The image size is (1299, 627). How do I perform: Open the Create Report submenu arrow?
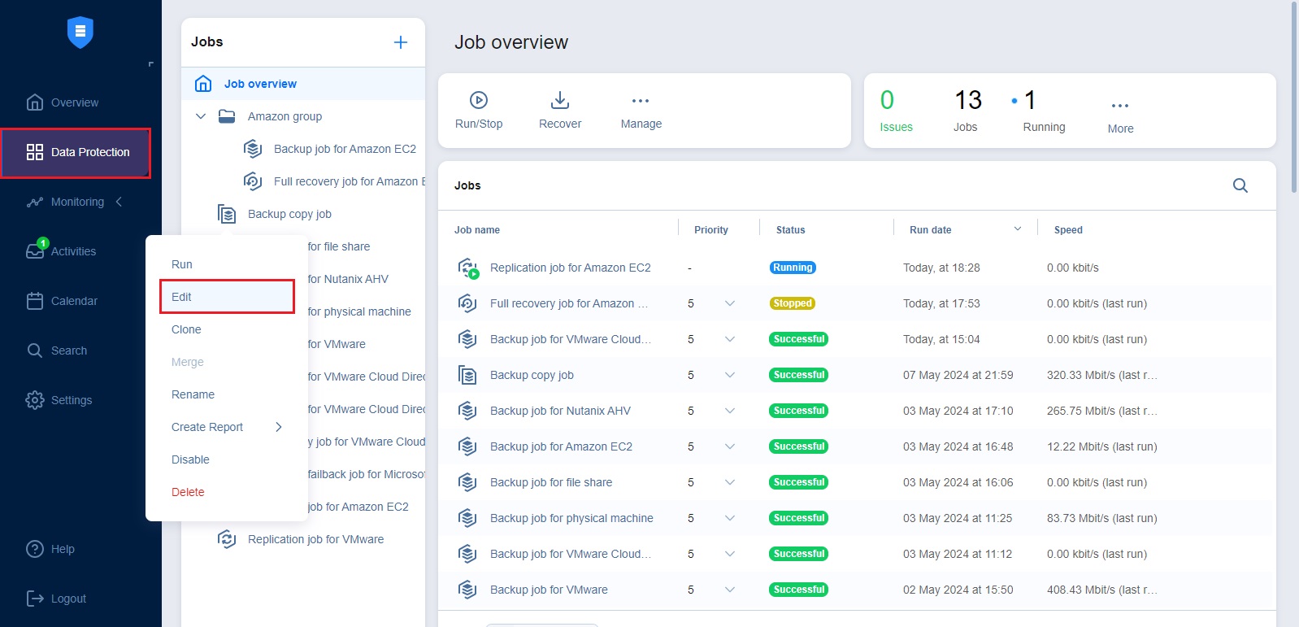point(279,427)
